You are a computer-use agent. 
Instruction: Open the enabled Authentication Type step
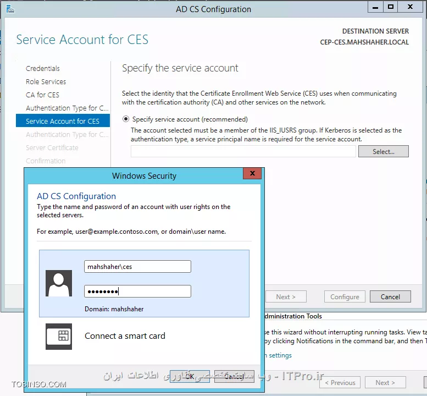[67, 108]
